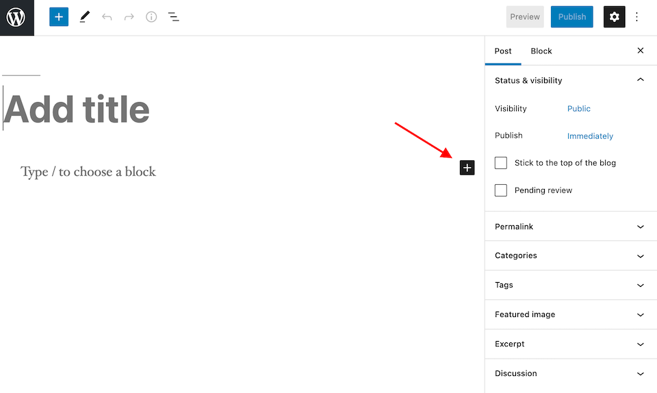Screen dimensions: 657x393
Task: Enable the Pending review checkbox
Action: pyautogui.click(x=501, y=190)
